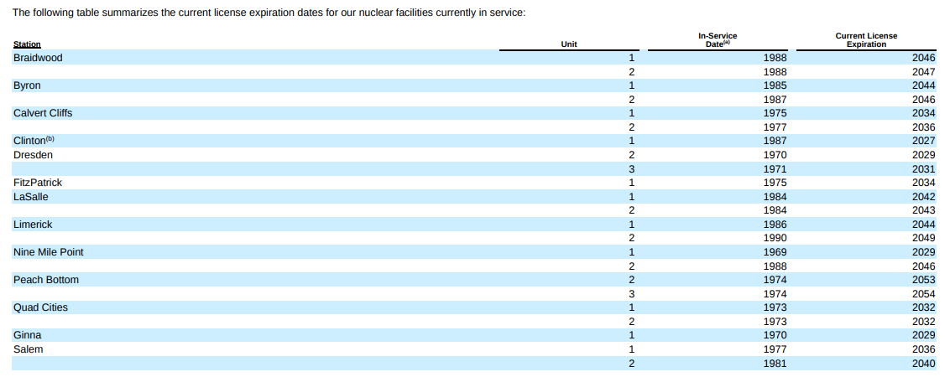This screenshot has height=377, width=950.
Task: Select the Peach Bottom station name
Action: tap(46, 280)
